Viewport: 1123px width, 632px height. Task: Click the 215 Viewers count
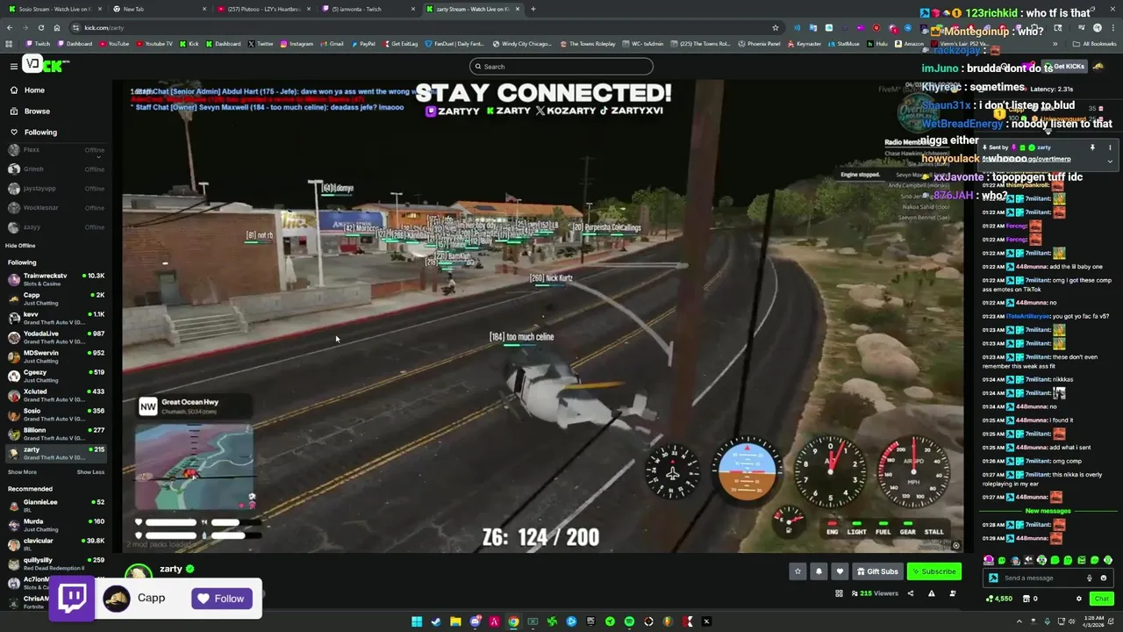click(x=874, y=594)
